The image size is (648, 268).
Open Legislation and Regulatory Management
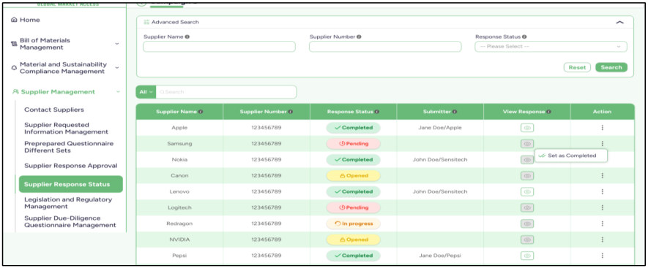pyautogui.click(x=68, y=203)
